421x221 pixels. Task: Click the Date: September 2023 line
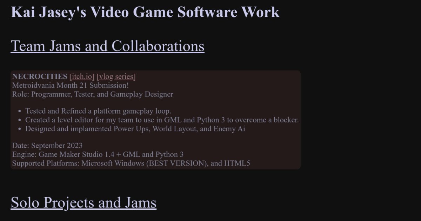coord(48,145)
